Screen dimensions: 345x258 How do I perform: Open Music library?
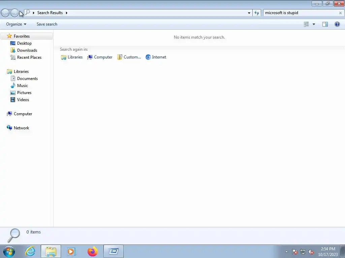pos(23,85)
